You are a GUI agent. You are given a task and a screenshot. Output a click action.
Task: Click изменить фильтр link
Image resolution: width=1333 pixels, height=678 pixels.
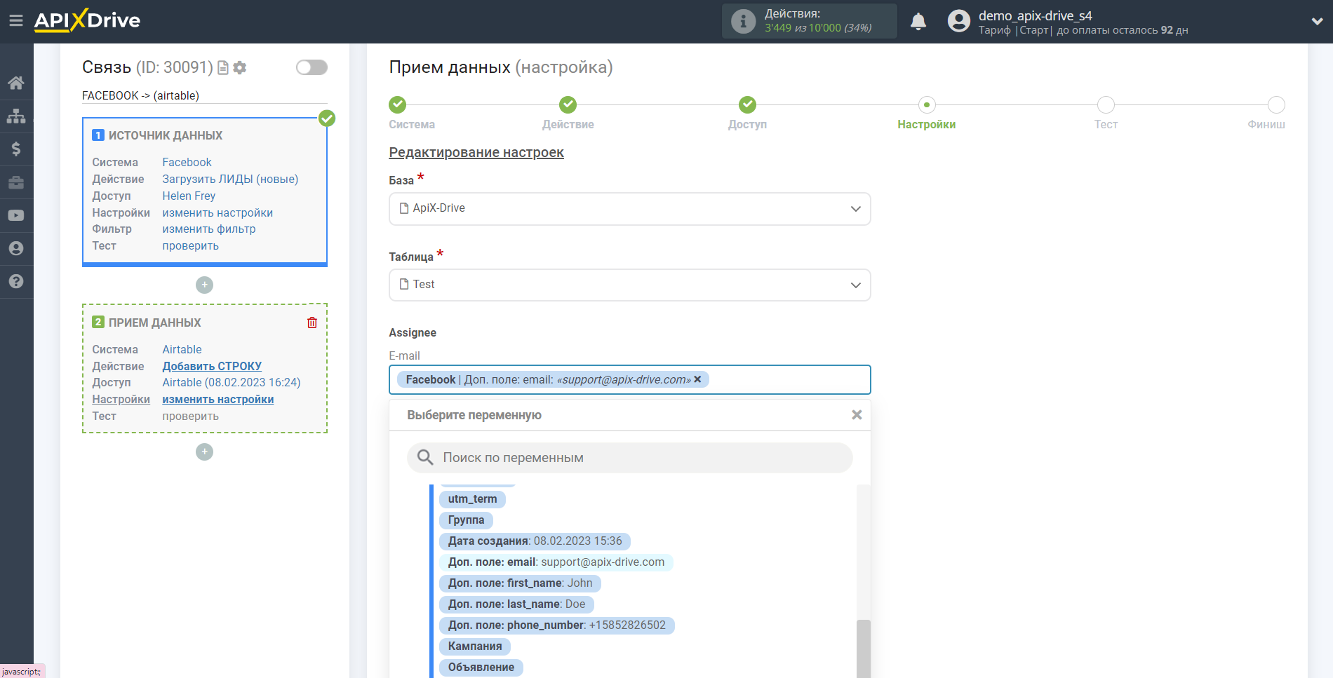209,229
